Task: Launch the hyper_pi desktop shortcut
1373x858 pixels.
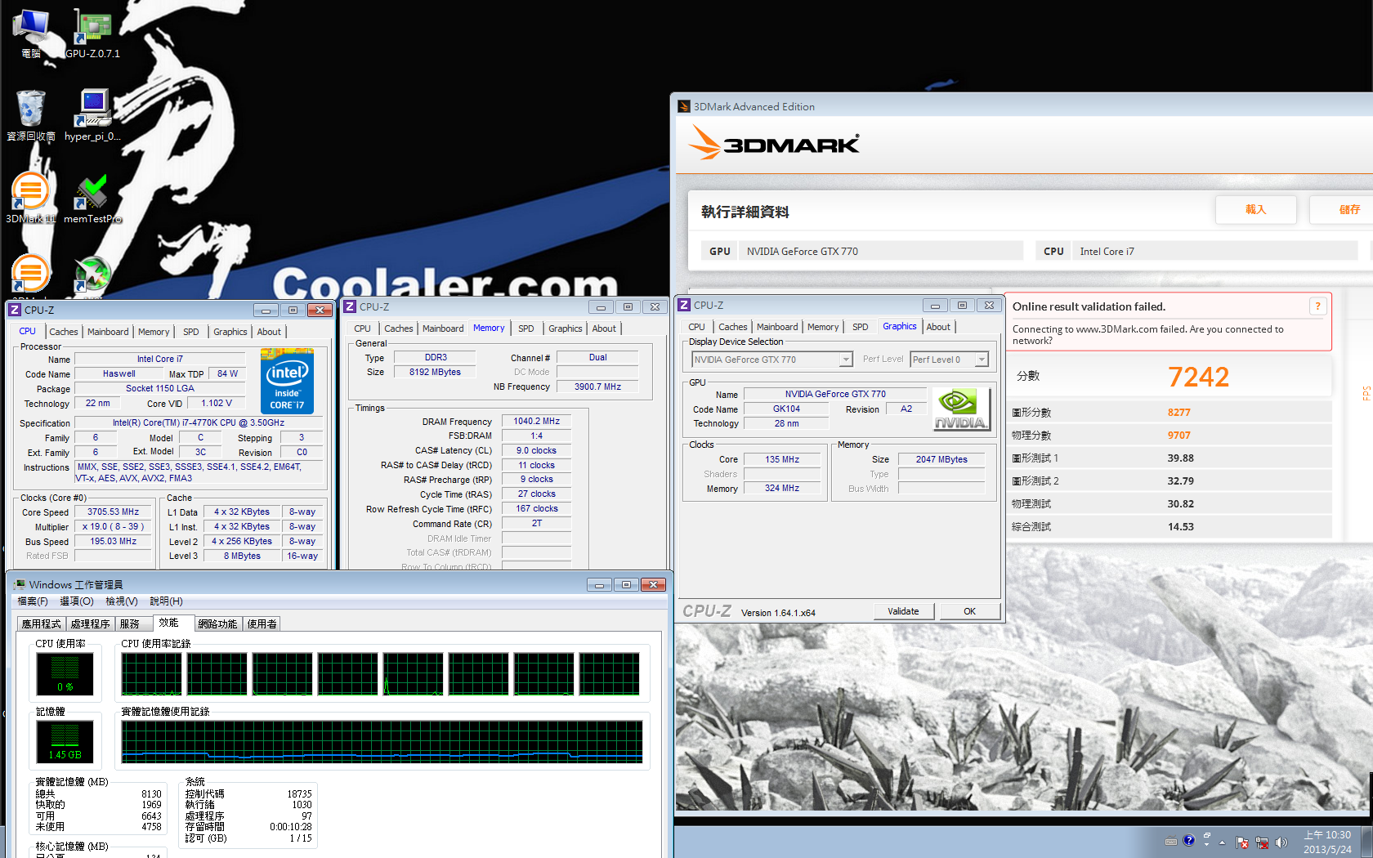Action: tap(92, 115)
